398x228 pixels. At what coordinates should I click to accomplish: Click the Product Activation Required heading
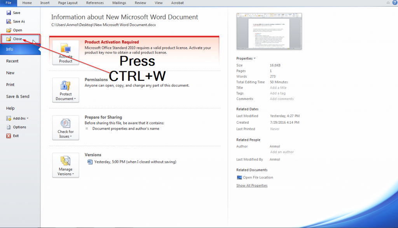[x=112, y=42]
